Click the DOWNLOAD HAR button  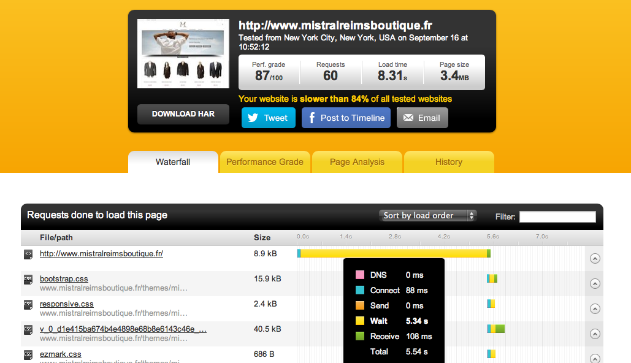pos(183,114)
